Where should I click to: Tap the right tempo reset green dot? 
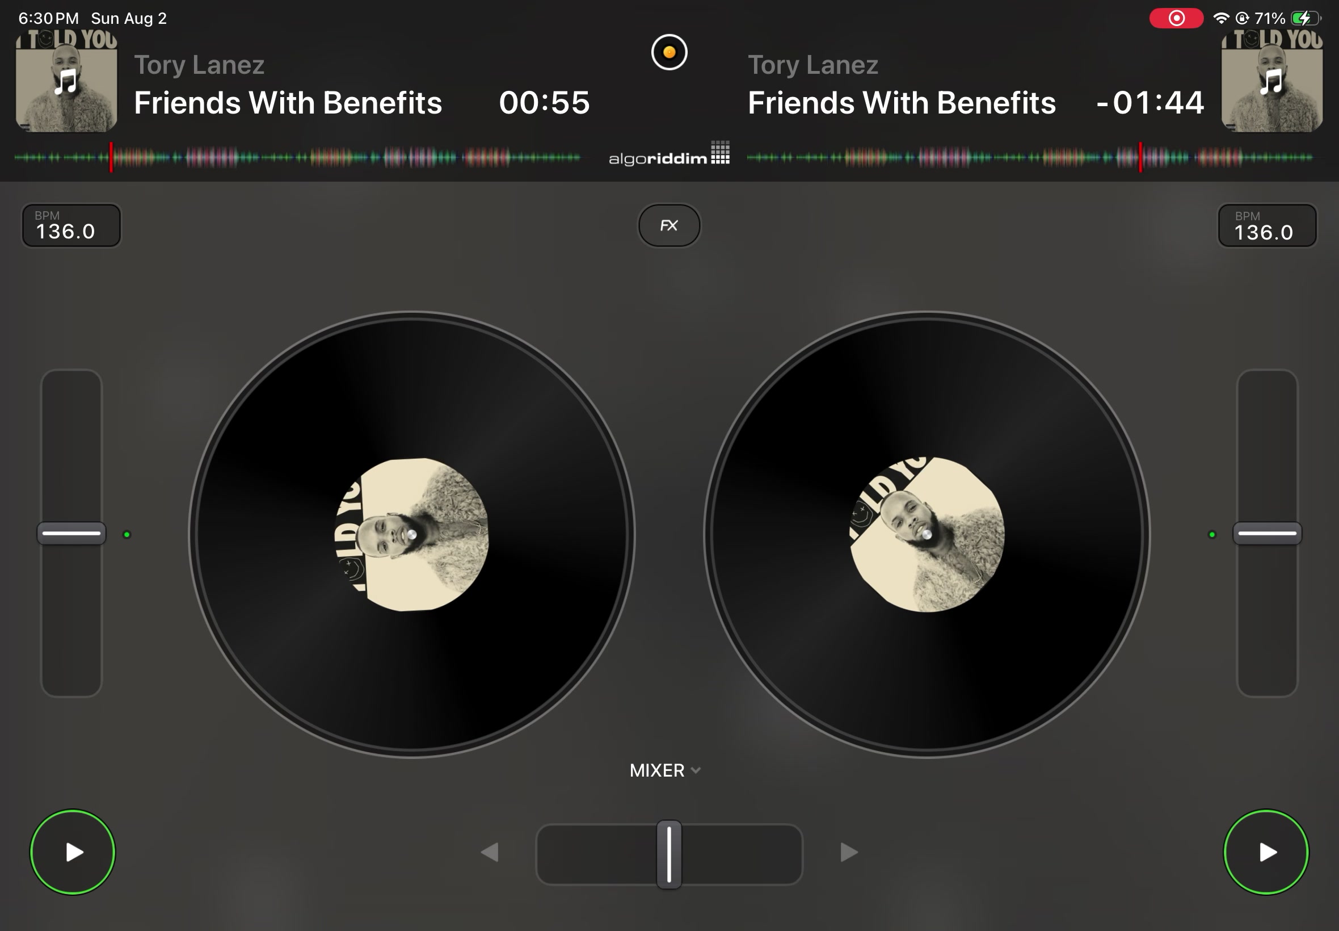point(1212,534)
